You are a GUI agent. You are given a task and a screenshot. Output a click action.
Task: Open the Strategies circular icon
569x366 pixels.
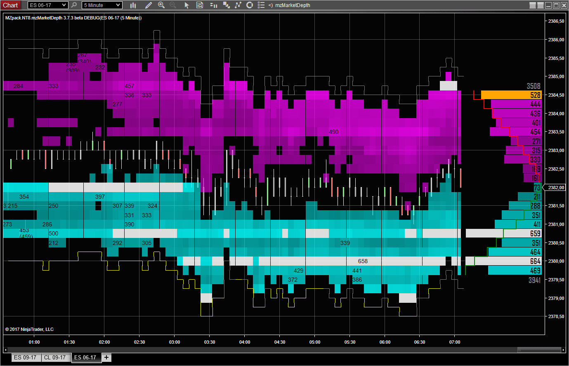(x=250, y=5)
